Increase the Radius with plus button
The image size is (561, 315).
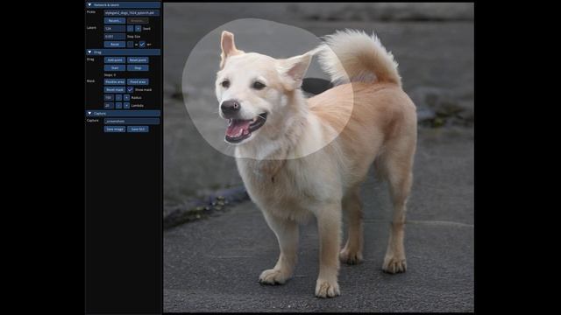pos(126,97)
